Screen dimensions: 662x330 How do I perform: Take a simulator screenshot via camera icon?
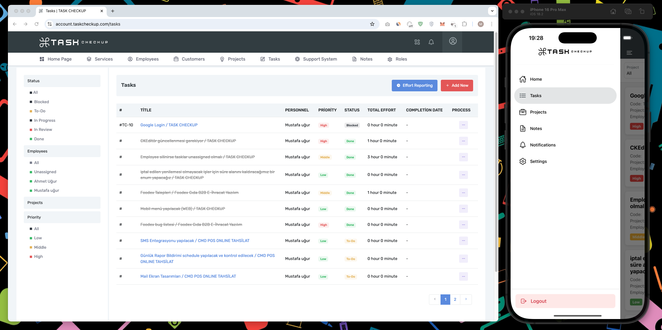point(628,12)
